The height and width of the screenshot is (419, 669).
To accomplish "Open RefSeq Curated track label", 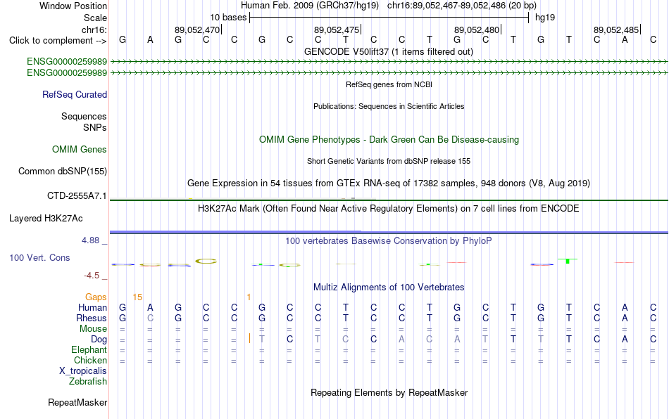I will [x=74, y=94].
